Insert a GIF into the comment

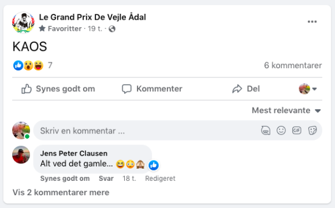click(x=297, y=131)
